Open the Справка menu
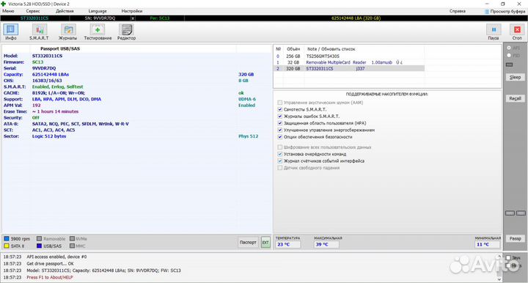 click(x=458, y=11)
